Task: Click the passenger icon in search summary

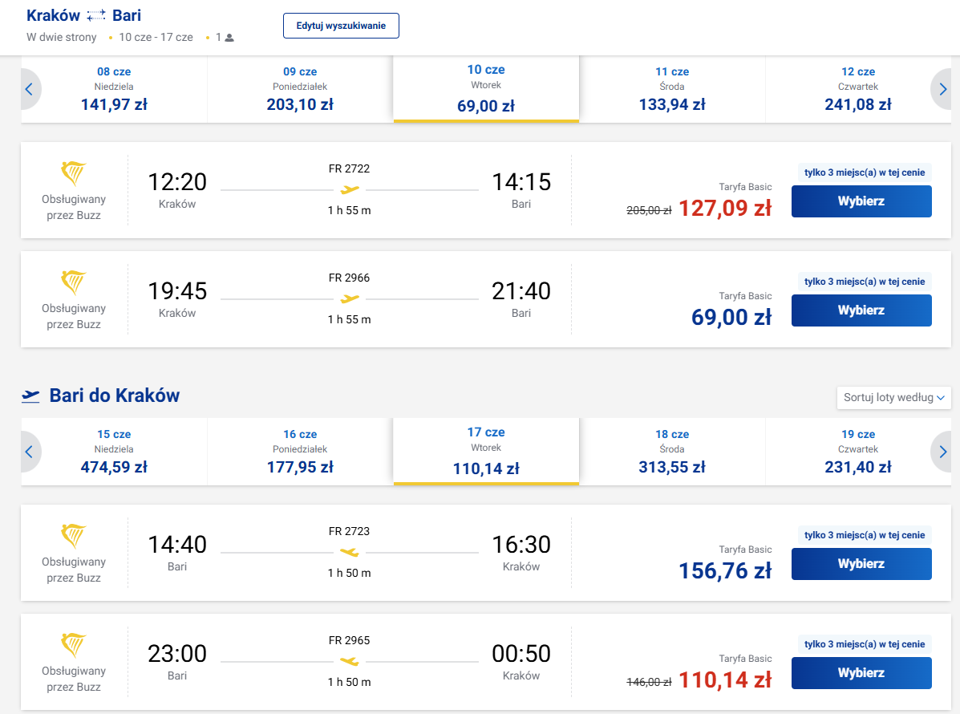Action: (229, 38)
